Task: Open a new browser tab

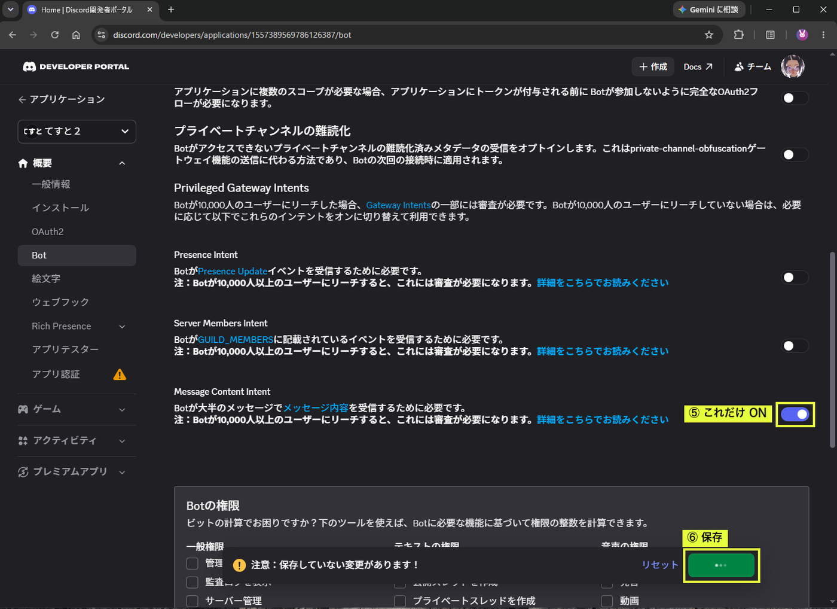Action: click(x=171, y=10)
